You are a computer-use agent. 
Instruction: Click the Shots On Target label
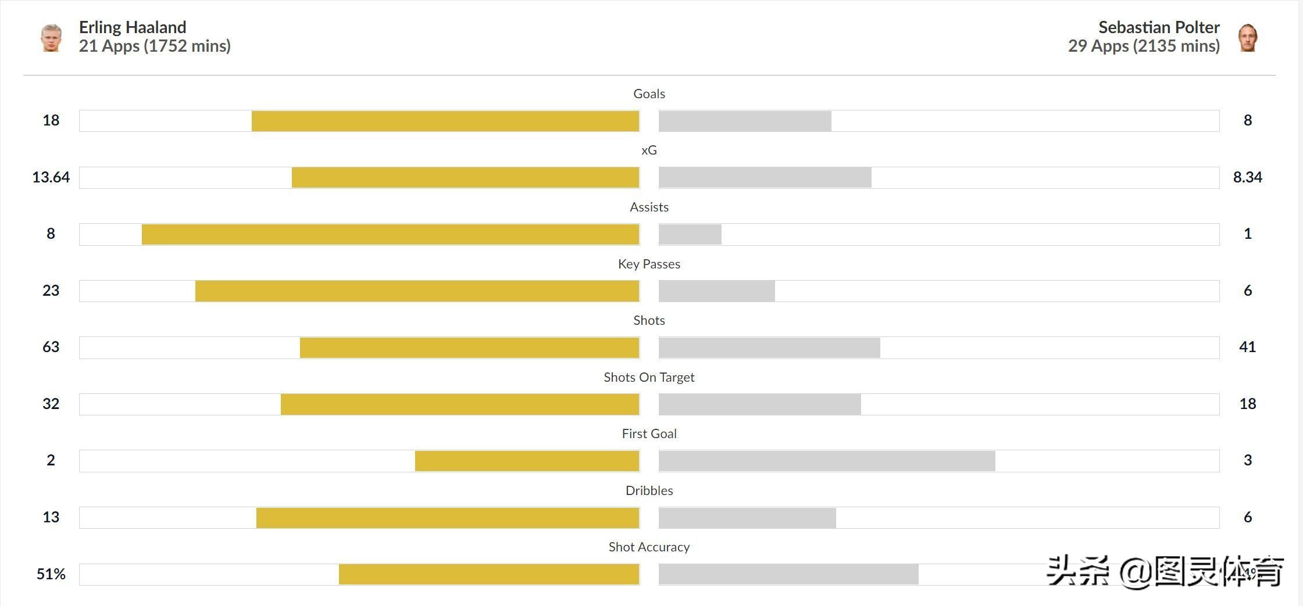[x=649, y=377]
